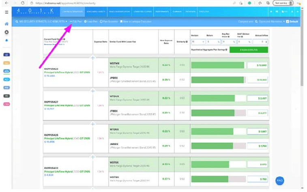Click the blue FAQ bubble
The width and height of the screenshot is (307, 192).
(279, 181)
